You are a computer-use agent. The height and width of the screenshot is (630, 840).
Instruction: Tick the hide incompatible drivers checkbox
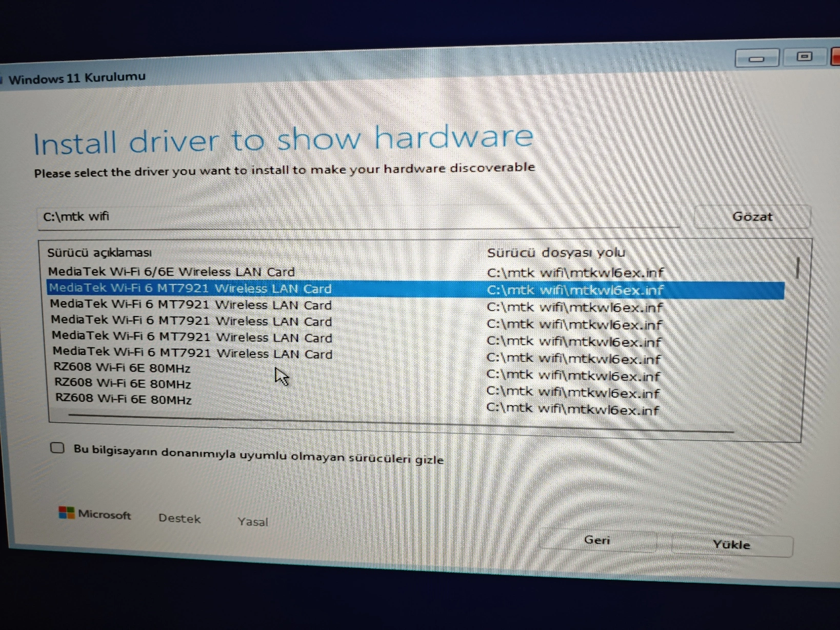point(57,448)
